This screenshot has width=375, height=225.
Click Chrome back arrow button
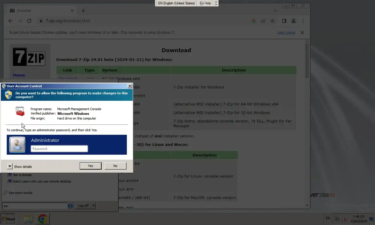(11, 21)
